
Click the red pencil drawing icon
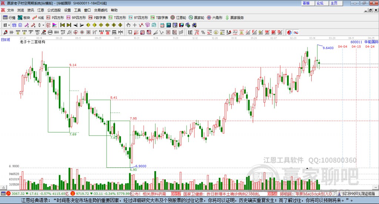click(x=5, y=32)
